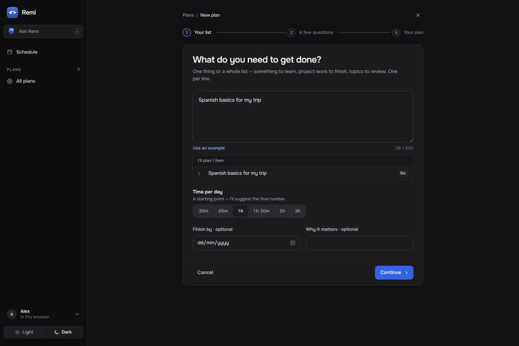Expand the Alex account menu chevron

tap(77, 314)
